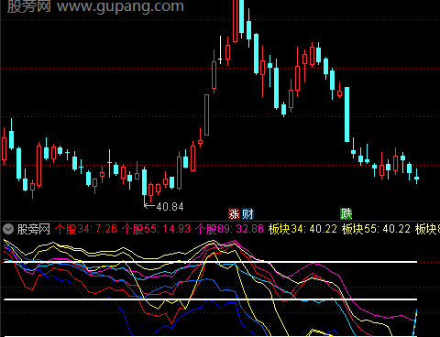Click the large cyan gap-down candlestick
440x337 pixels.
click(x=347, y=114)
